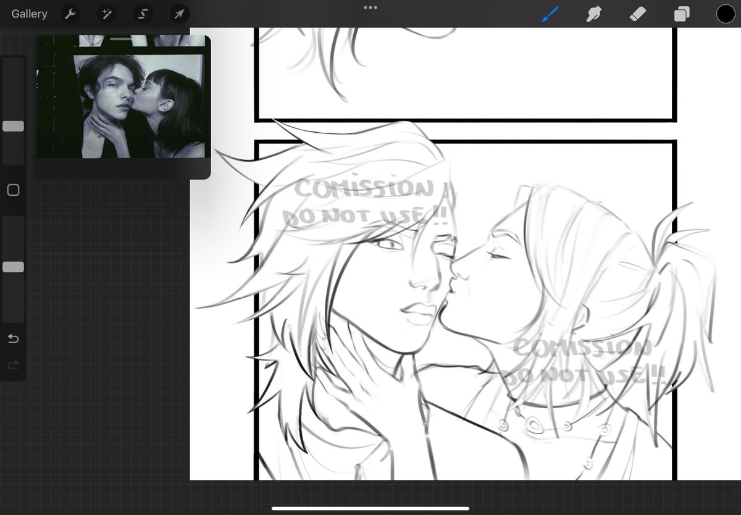Screen dimensions: 741x515
Task: Select the Paint brush tool
Action: tap(550, 12)
